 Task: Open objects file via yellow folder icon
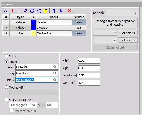point(45,11)
